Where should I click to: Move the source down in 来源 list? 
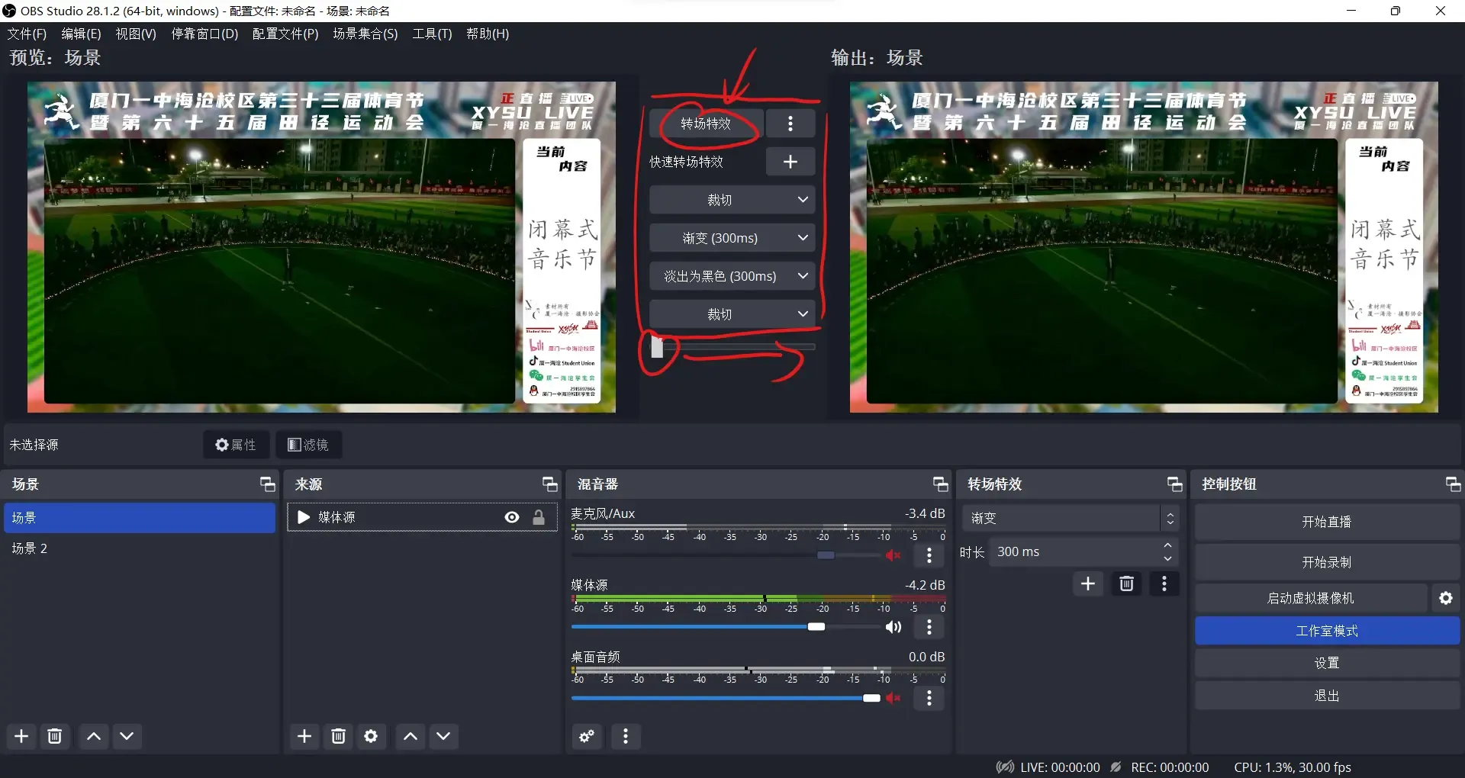tap(443, 736)
